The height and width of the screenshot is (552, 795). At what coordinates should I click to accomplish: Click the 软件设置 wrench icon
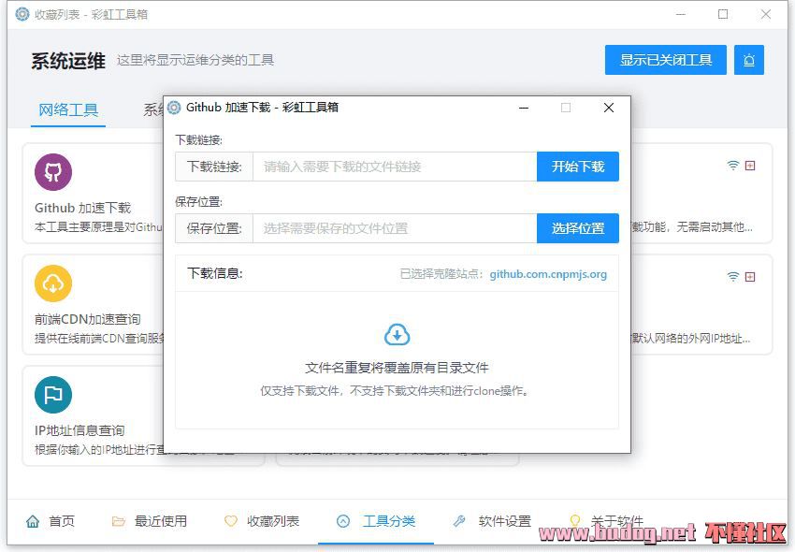pos(459,521)
